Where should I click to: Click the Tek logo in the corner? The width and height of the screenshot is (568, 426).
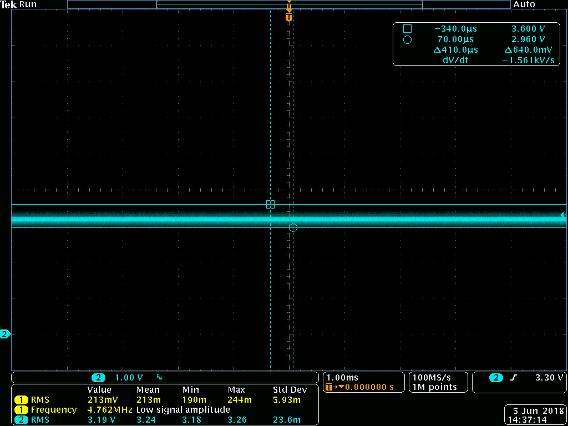(x=9, y=4)
